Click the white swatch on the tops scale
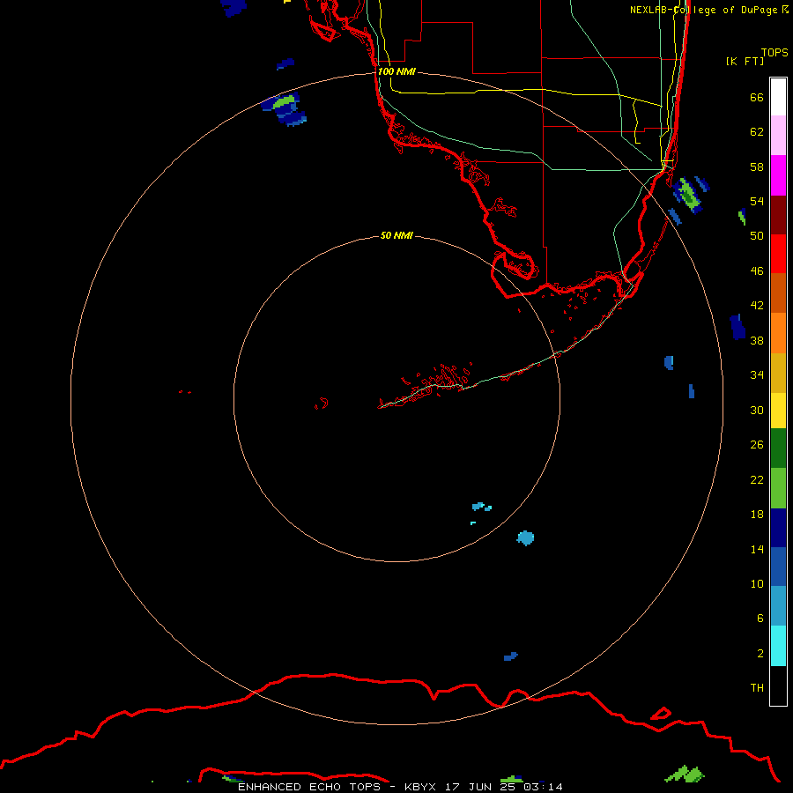Image resolution: width=793 pixels, height=793 pixels. 778,97
